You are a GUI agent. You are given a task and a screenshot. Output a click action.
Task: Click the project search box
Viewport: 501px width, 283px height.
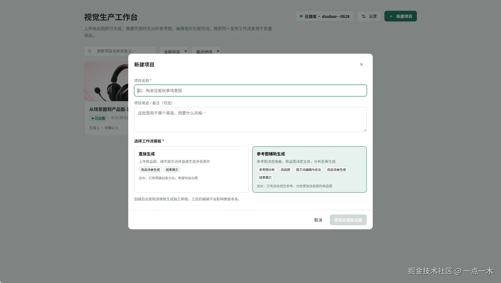(120, 51)
